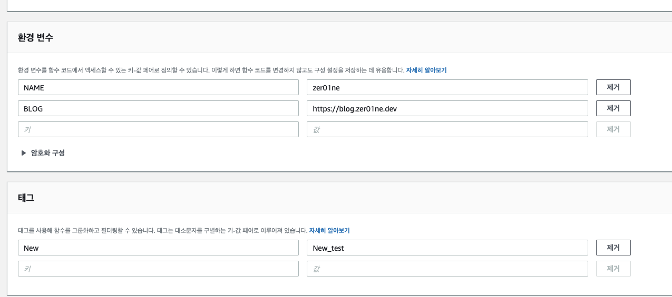
Task: Click empty 키 field under environment variables
Action: (158, 129)
